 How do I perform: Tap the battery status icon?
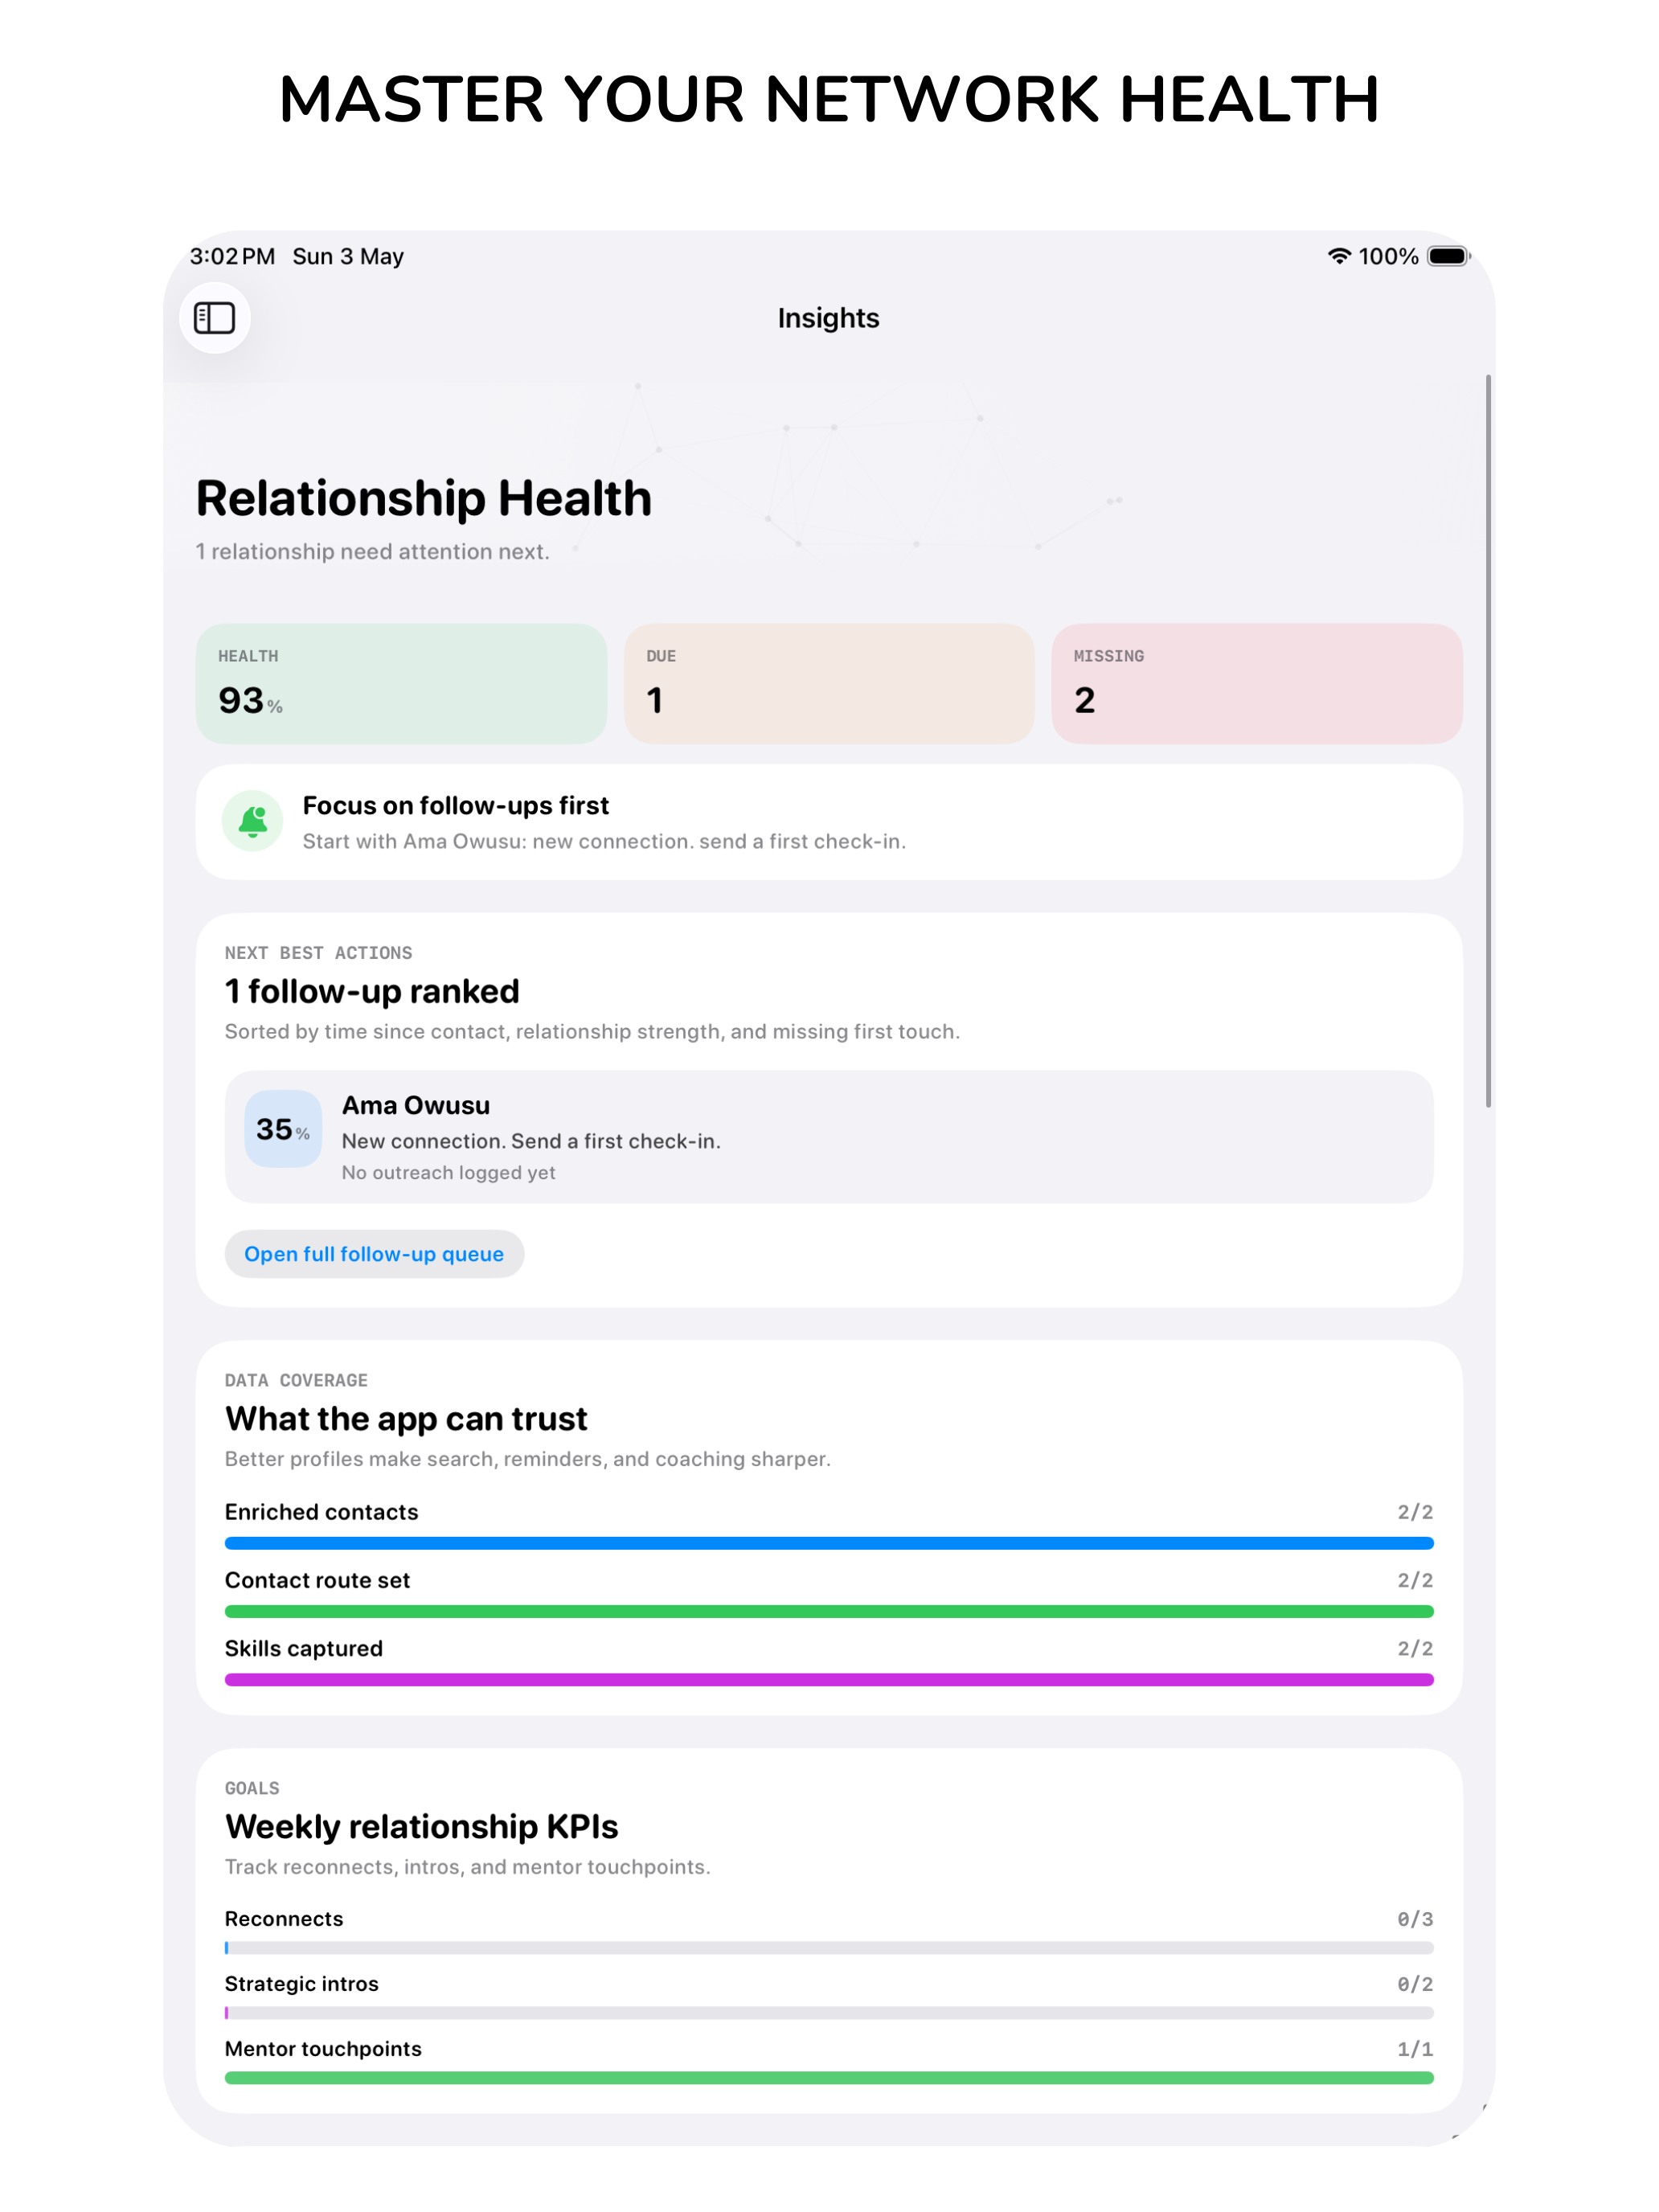1448,256
